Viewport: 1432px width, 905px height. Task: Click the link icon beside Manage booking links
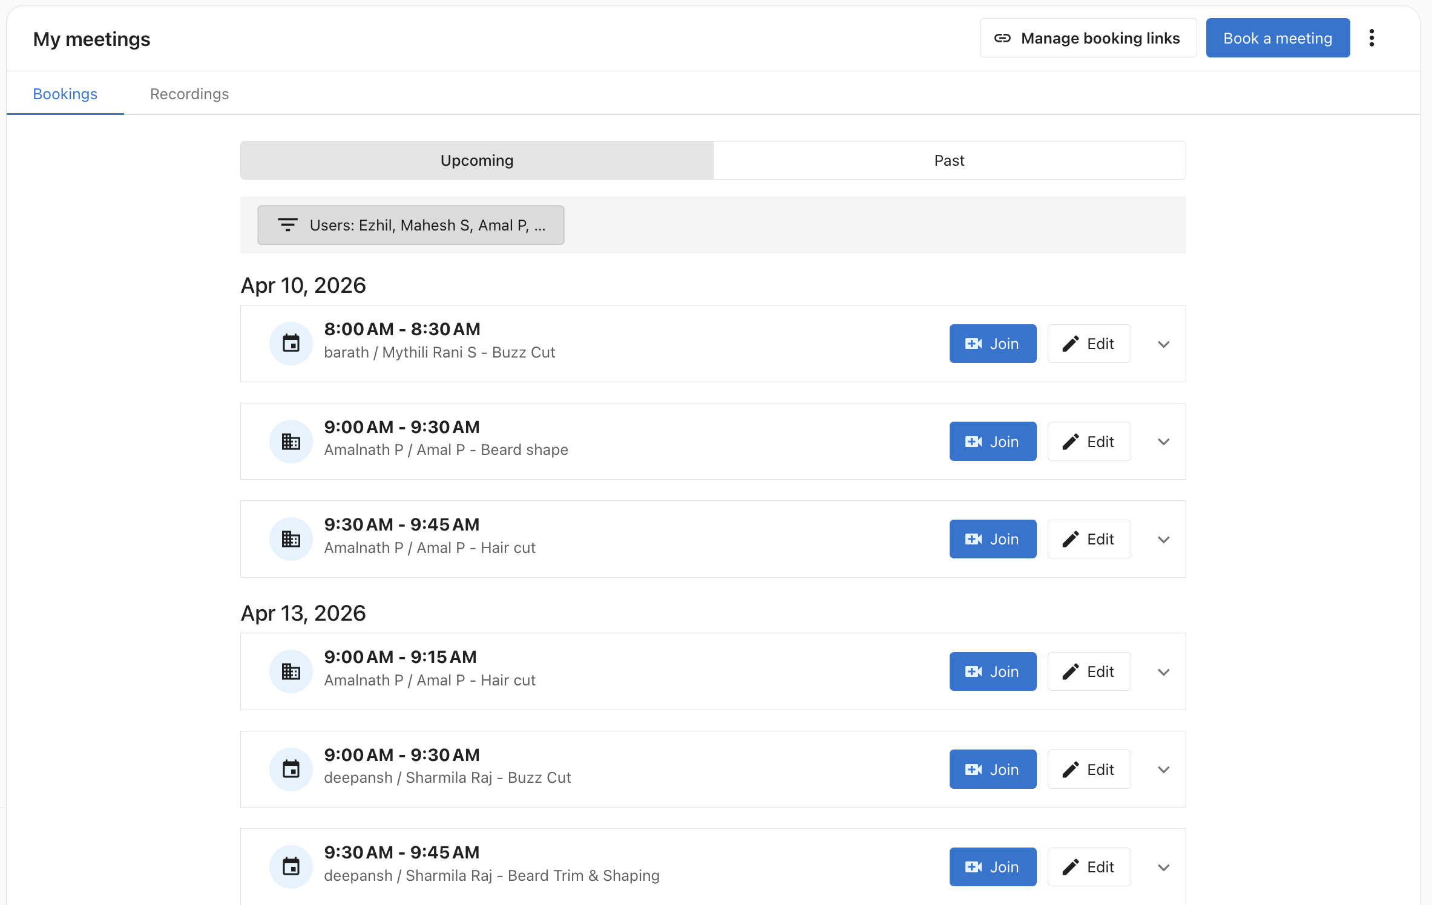1003,38
